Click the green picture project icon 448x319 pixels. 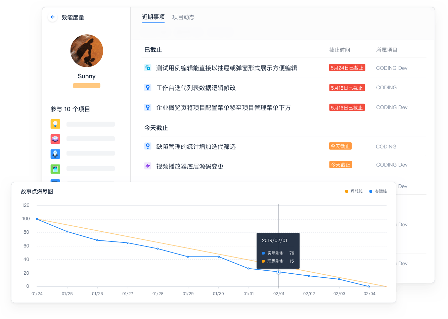click(x=55, y=169)
